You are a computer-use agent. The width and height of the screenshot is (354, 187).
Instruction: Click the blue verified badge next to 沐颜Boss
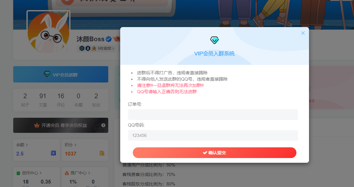click(109, 39)
